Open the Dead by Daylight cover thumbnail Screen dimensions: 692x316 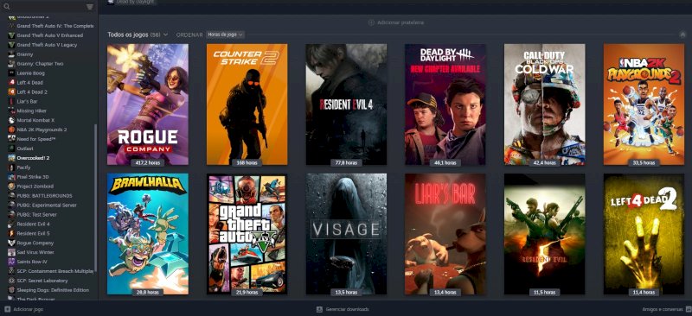point(445,104)
